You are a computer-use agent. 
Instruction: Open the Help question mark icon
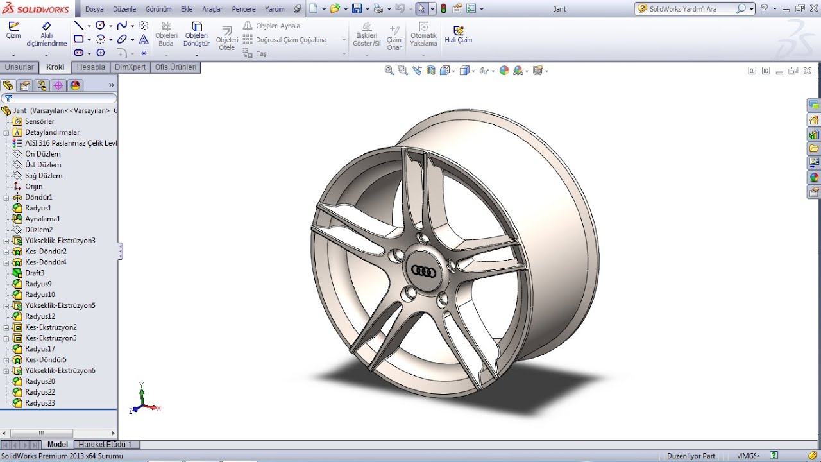[764, 9]
